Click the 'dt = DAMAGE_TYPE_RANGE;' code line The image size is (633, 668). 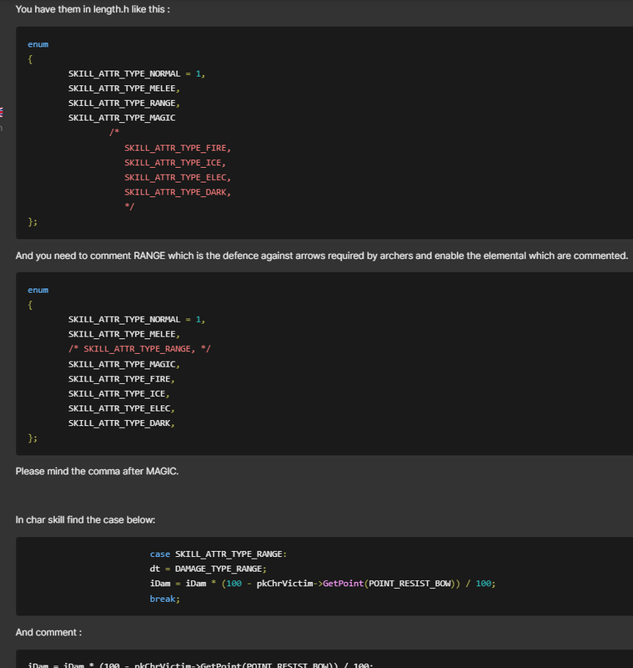pyautogui.click(x=208, y=569)
